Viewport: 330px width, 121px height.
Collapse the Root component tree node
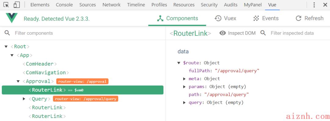(6, 46)
